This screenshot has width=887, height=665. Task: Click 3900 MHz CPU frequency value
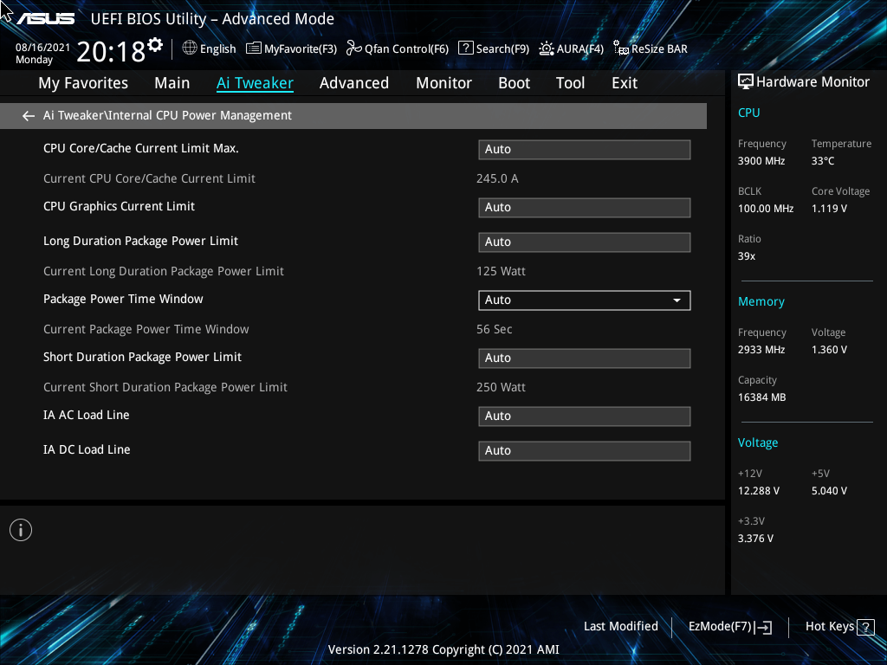coord(761,161)
